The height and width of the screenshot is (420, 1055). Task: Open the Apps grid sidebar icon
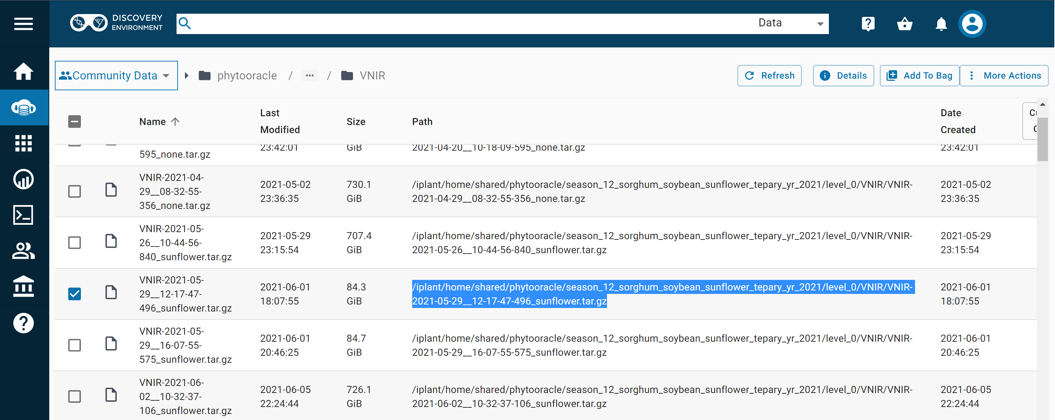coord(24,143)
